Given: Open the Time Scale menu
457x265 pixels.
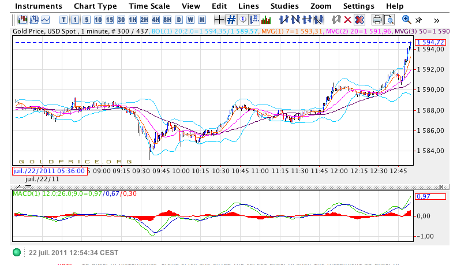Looking at the screenshot, I should pos(149,6).
